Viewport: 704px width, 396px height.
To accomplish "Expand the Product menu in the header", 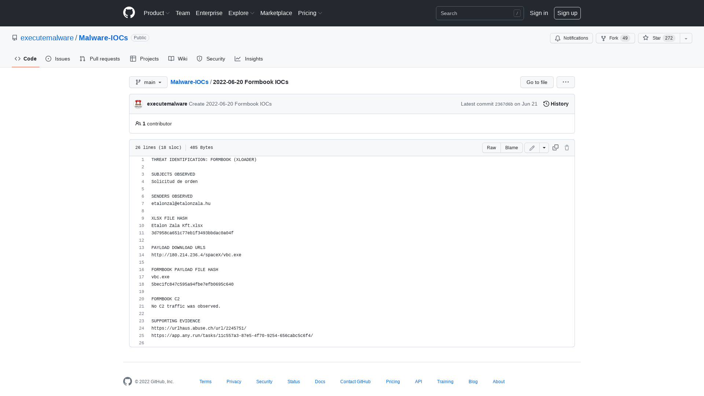I will point(156,13).
